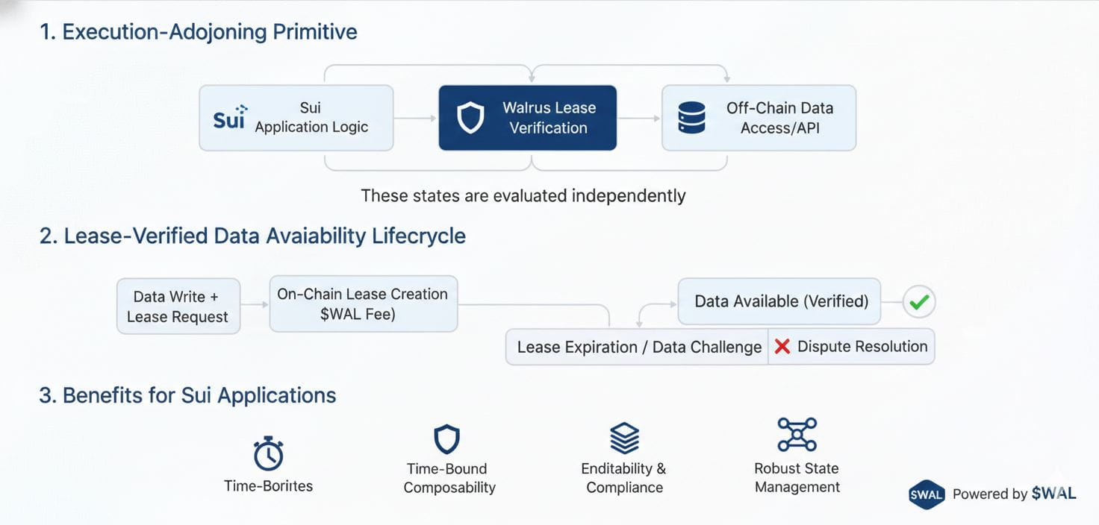The height and width of the screenshot is (525, 1099).
Task: Click the database stack icon
Action: [691, 118]
